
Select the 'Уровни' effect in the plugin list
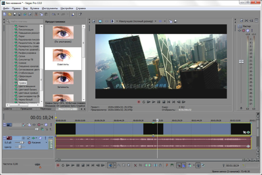point(22,83)
